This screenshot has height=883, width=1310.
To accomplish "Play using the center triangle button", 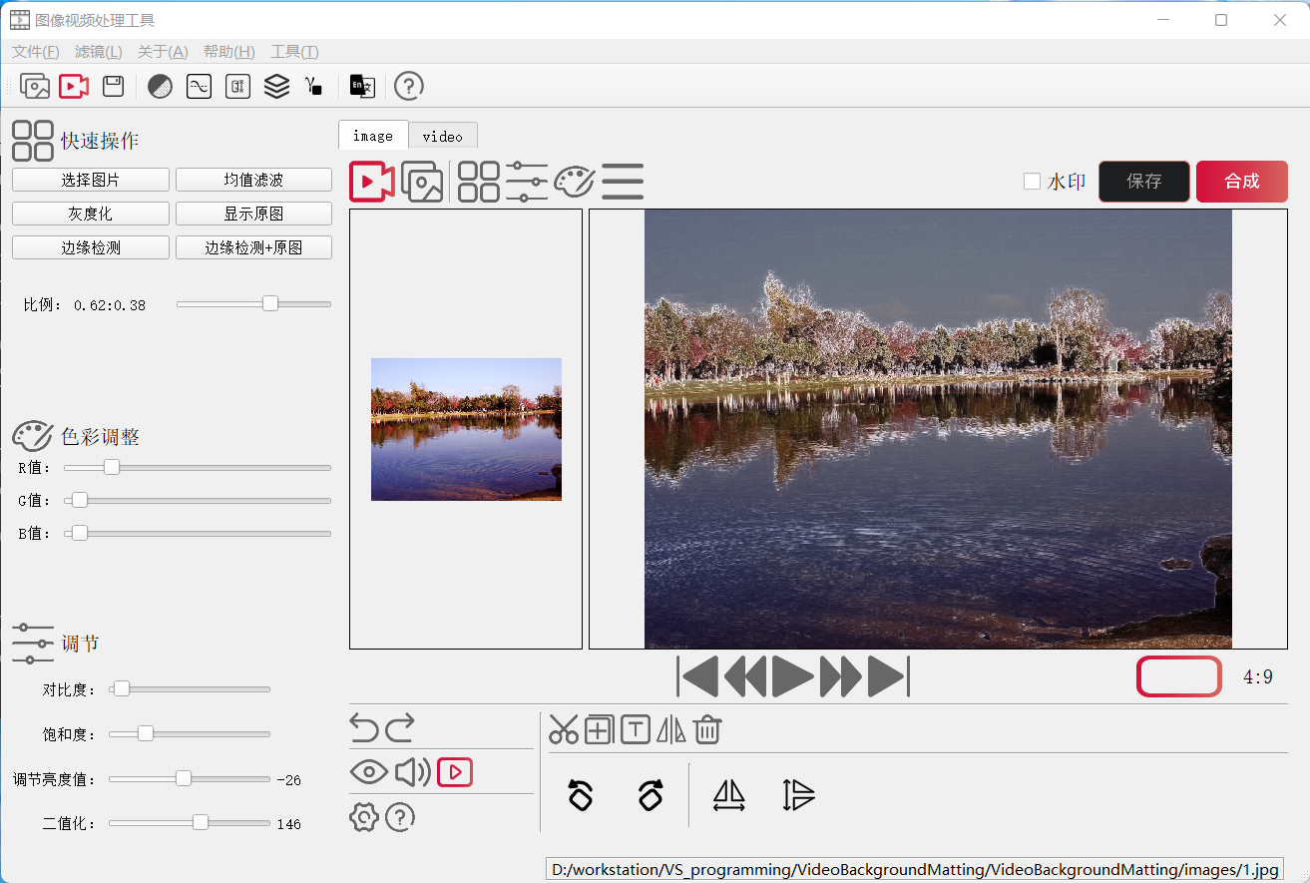I will pos(793,677).
